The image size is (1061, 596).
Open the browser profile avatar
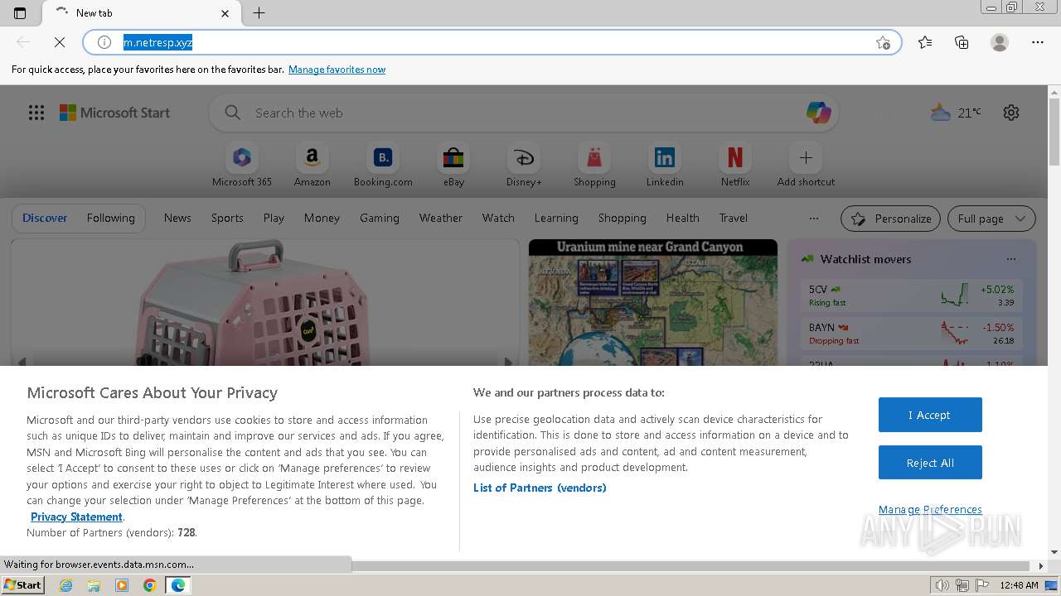coord(1000,42)
